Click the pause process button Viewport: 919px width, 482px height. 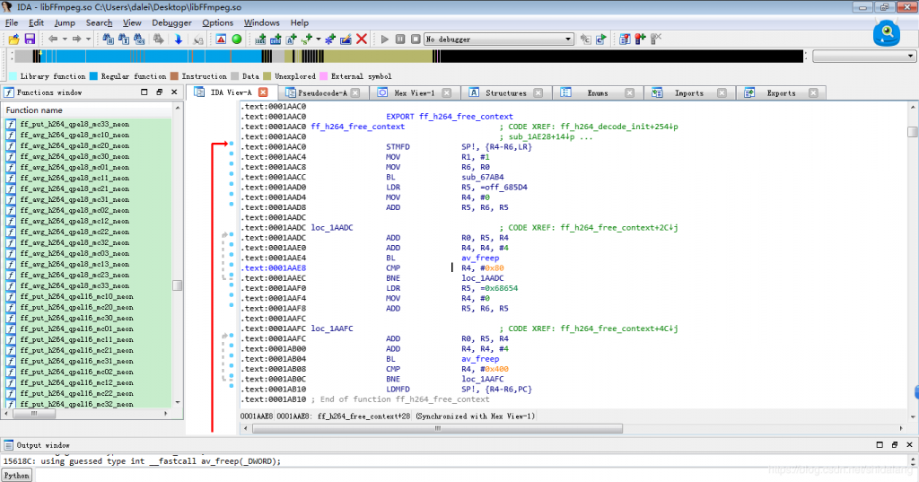tap(400, 39)
